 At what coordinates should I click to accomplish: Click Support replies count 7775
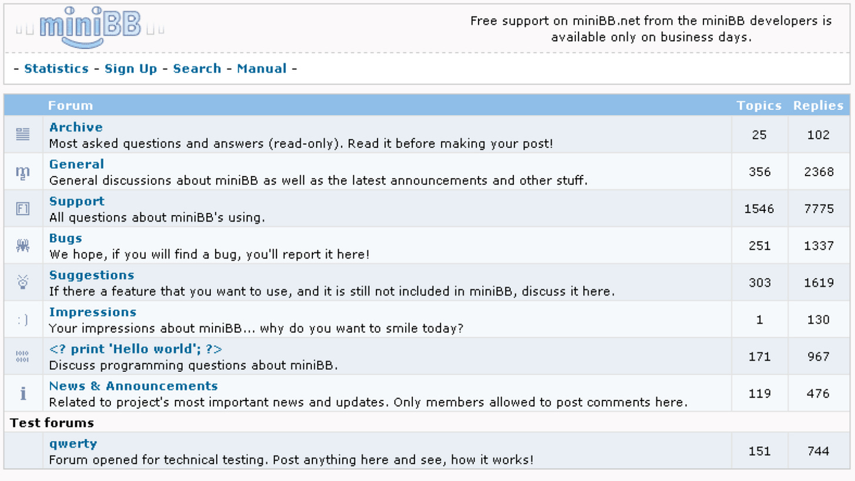coord(819,208)
